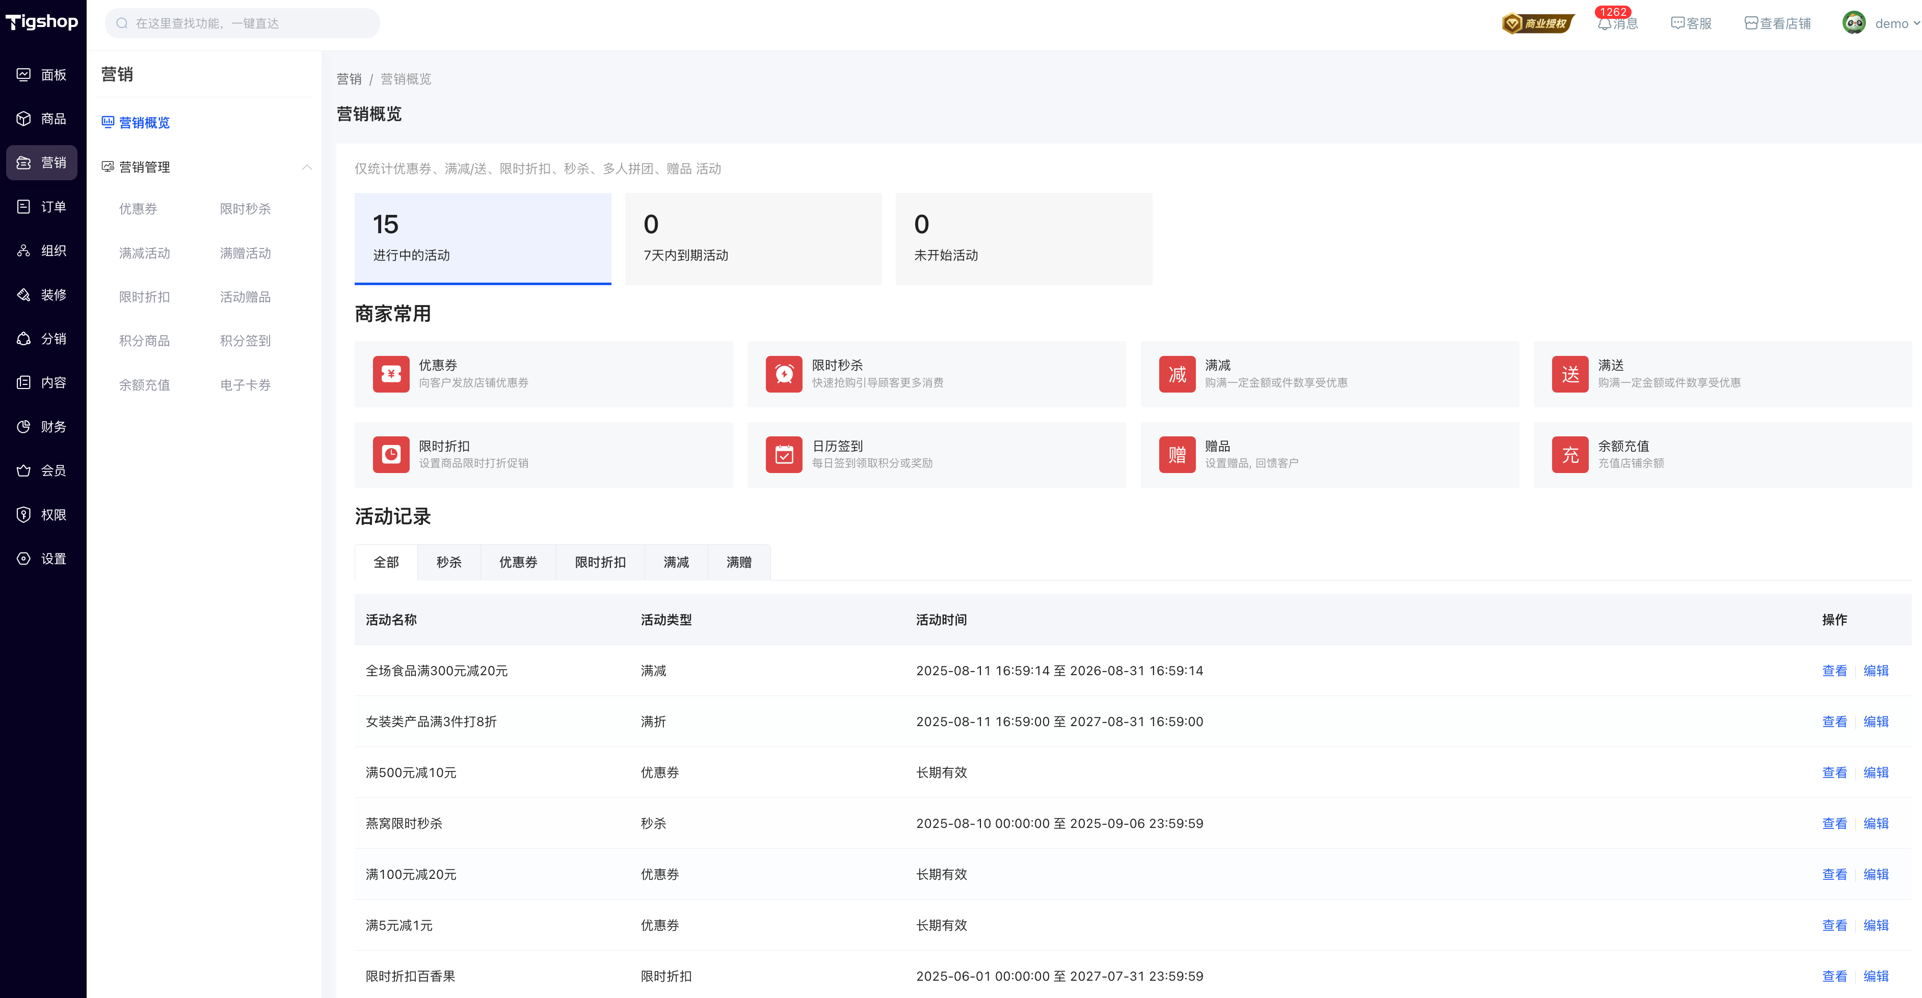Open 活动赠品 in the marketing submenu
The height and width of the screenshot is (998, 1922).
click(246, 297)
